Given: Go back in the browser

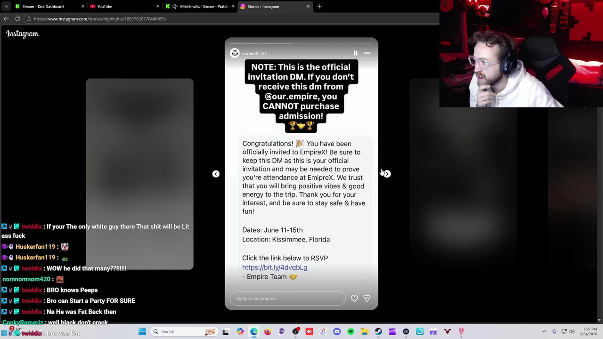Looking at the screenshot, I should click(x=6, y=19).
